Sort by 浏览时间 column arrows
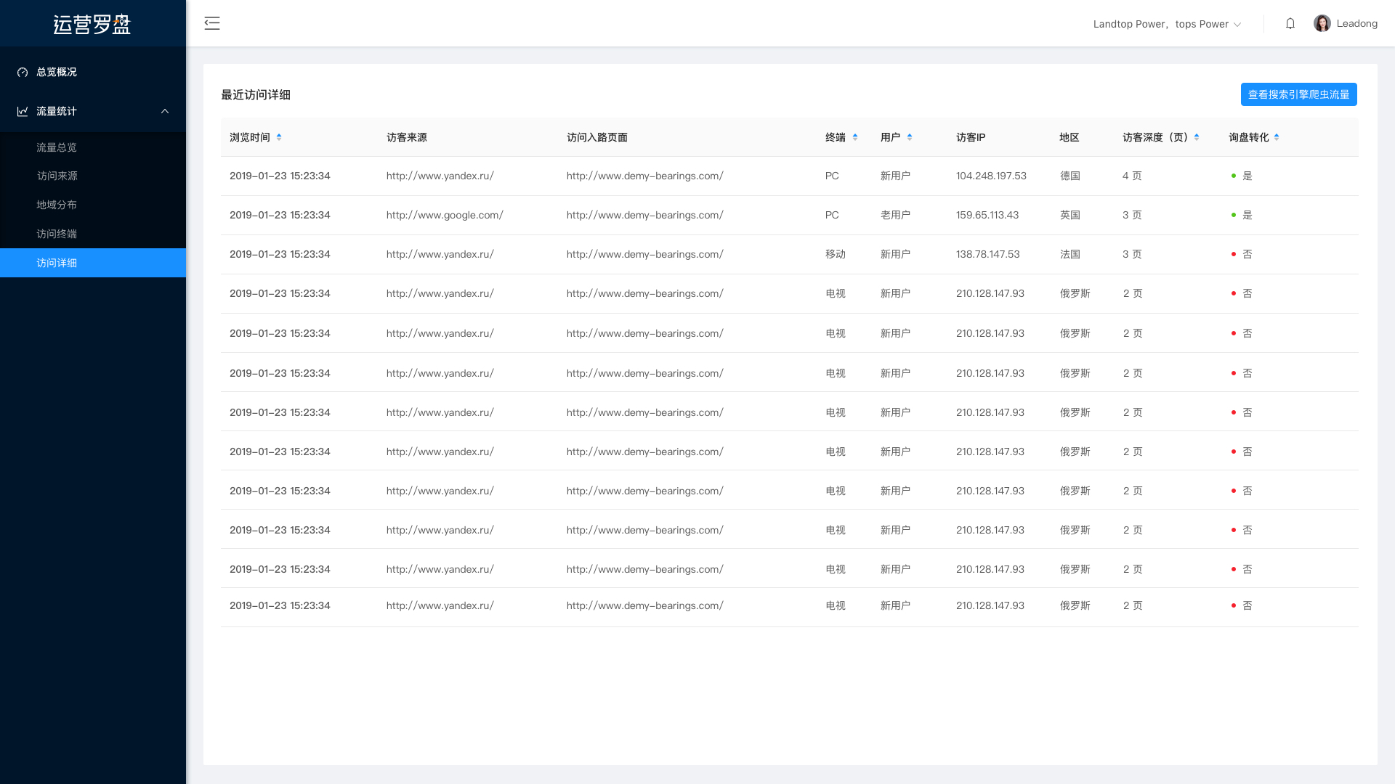This screenshot has height=784, width=1395. 279,137
